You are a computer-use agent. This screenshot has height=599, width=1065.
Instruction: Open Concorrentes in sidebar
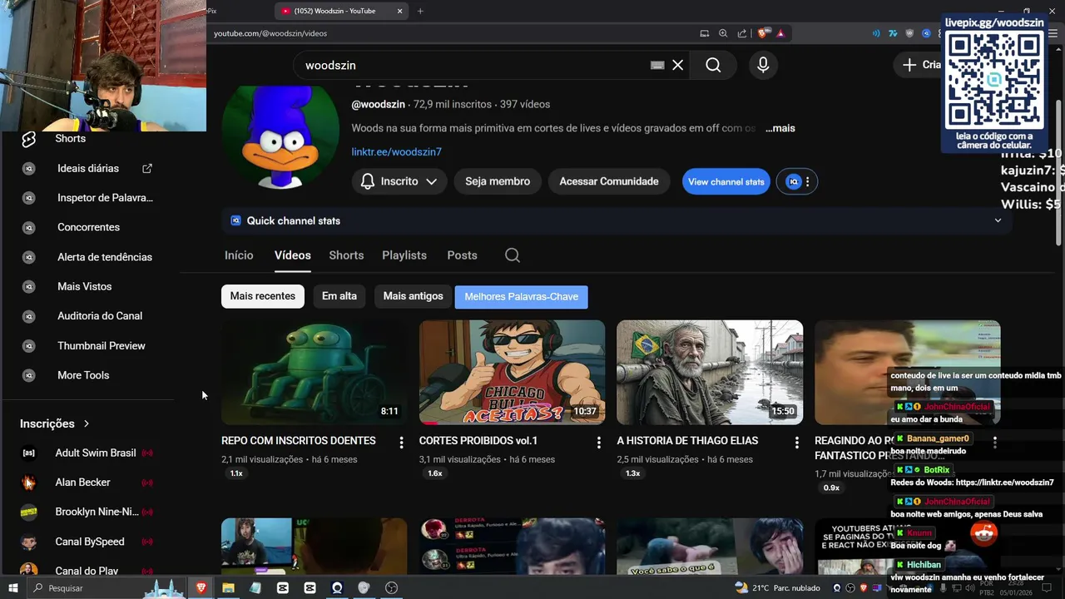pos(90,227)
